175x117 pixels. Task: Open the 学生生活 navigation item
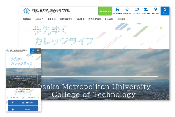(51, 19)
